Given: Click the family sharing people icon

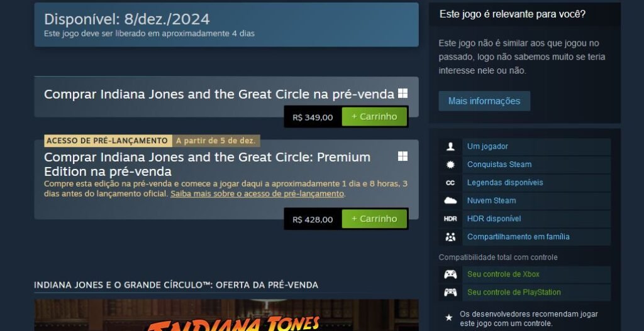Looking at the screenshot, I should click(450, 237).
